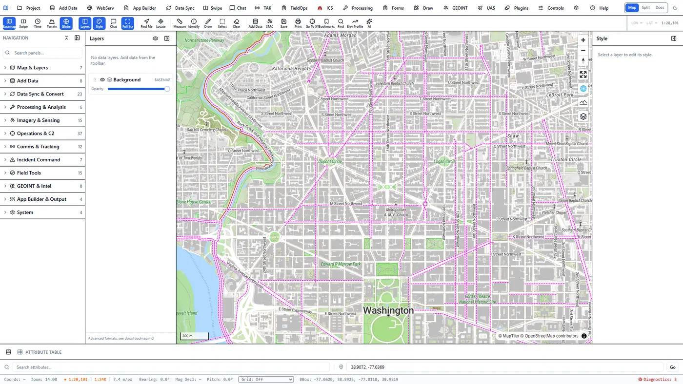Select the Draw pencil tool
The width and height of the screenshot is (683, 384).
click(208, 23)
